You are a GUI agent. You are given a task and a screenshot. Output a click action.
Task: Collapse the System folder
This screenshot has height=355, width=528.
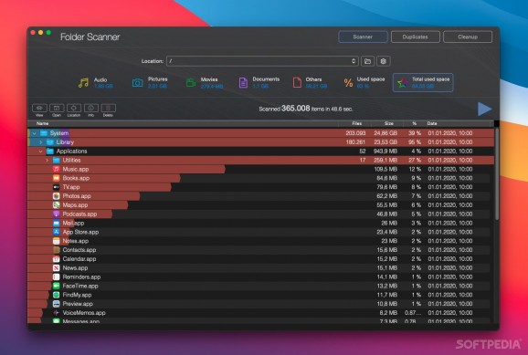pyautogui.click(x=35, y=133)
